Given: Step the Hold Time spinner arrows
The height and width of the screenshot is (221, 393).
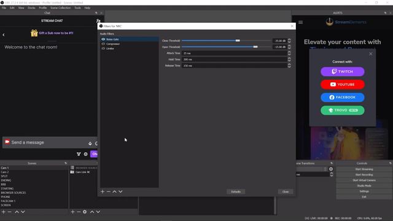Looking at the screenshot, I should [289, 60].
